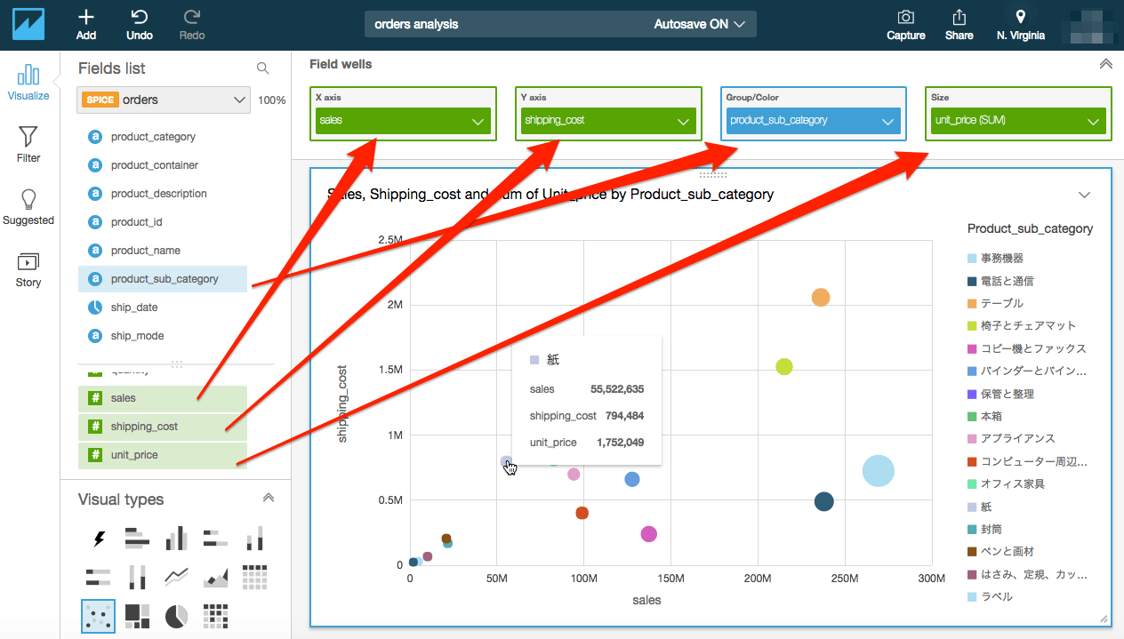Choose the line chart visual type
The image size is (1124, 639).
coord(176,576)
